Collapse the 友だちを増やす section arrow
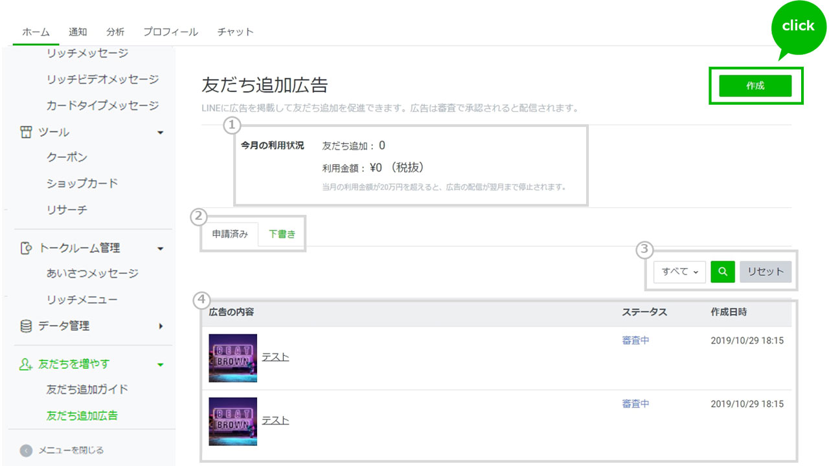The height and width of the screenshot is (466, 829). click(x=161, y=365)
